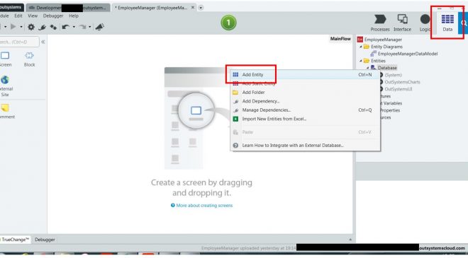Expand the bottom panel with the up arrow
468x258 pixels.
(350, 240)
